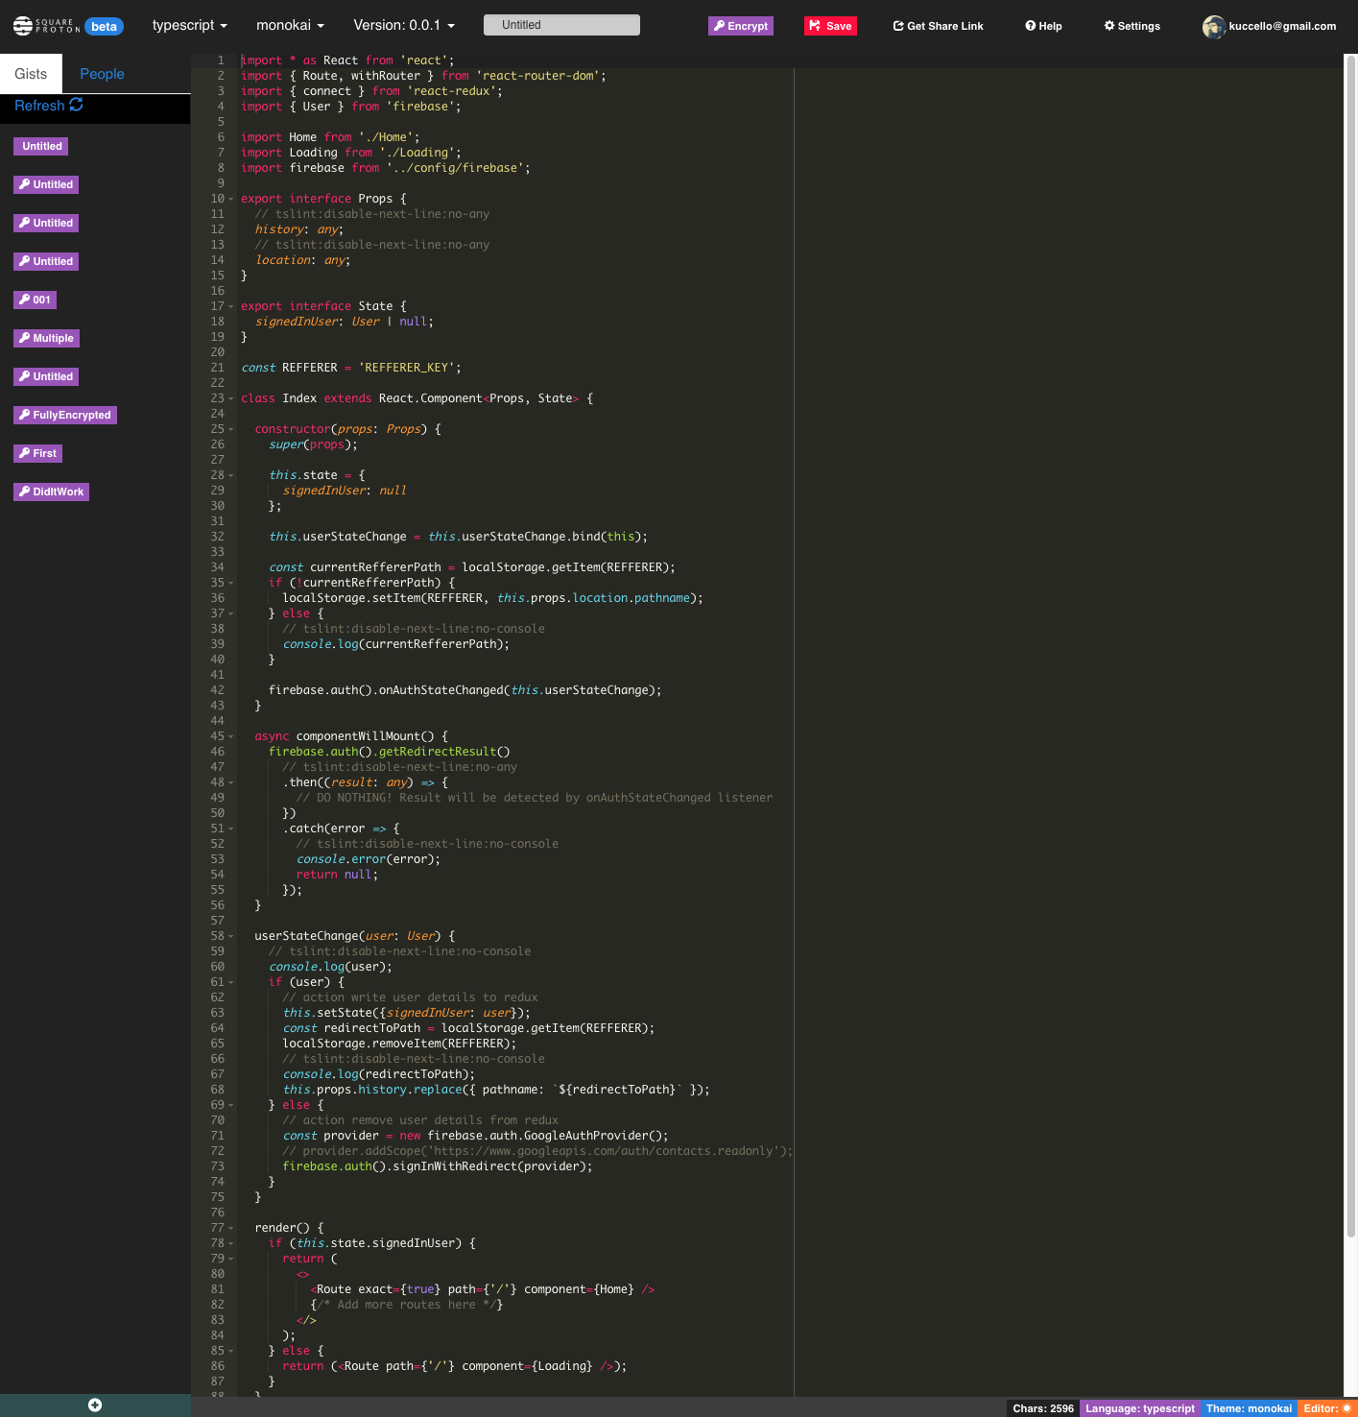Viewport: 1358px width, 1417px height.
Task: Click Get Share Link
Action: tap(938, 26)
